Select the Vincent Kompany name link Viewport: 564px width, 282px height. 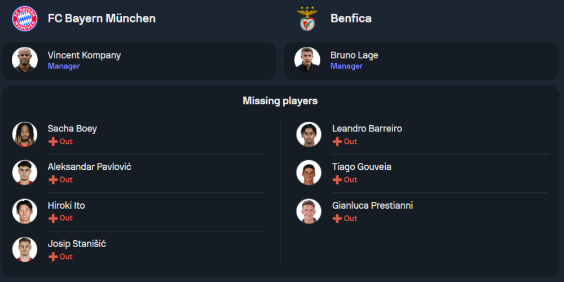tap(84, 55)
